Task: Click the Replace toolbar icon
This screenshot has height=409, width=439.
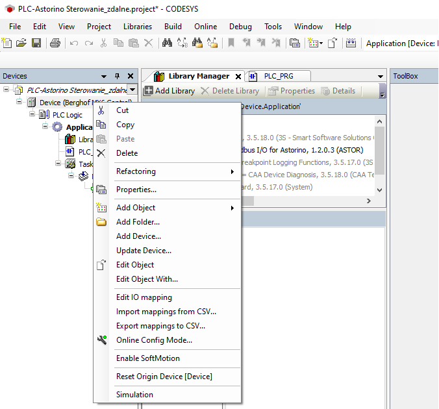Action: pyautogui.click(x=182, y=43)
